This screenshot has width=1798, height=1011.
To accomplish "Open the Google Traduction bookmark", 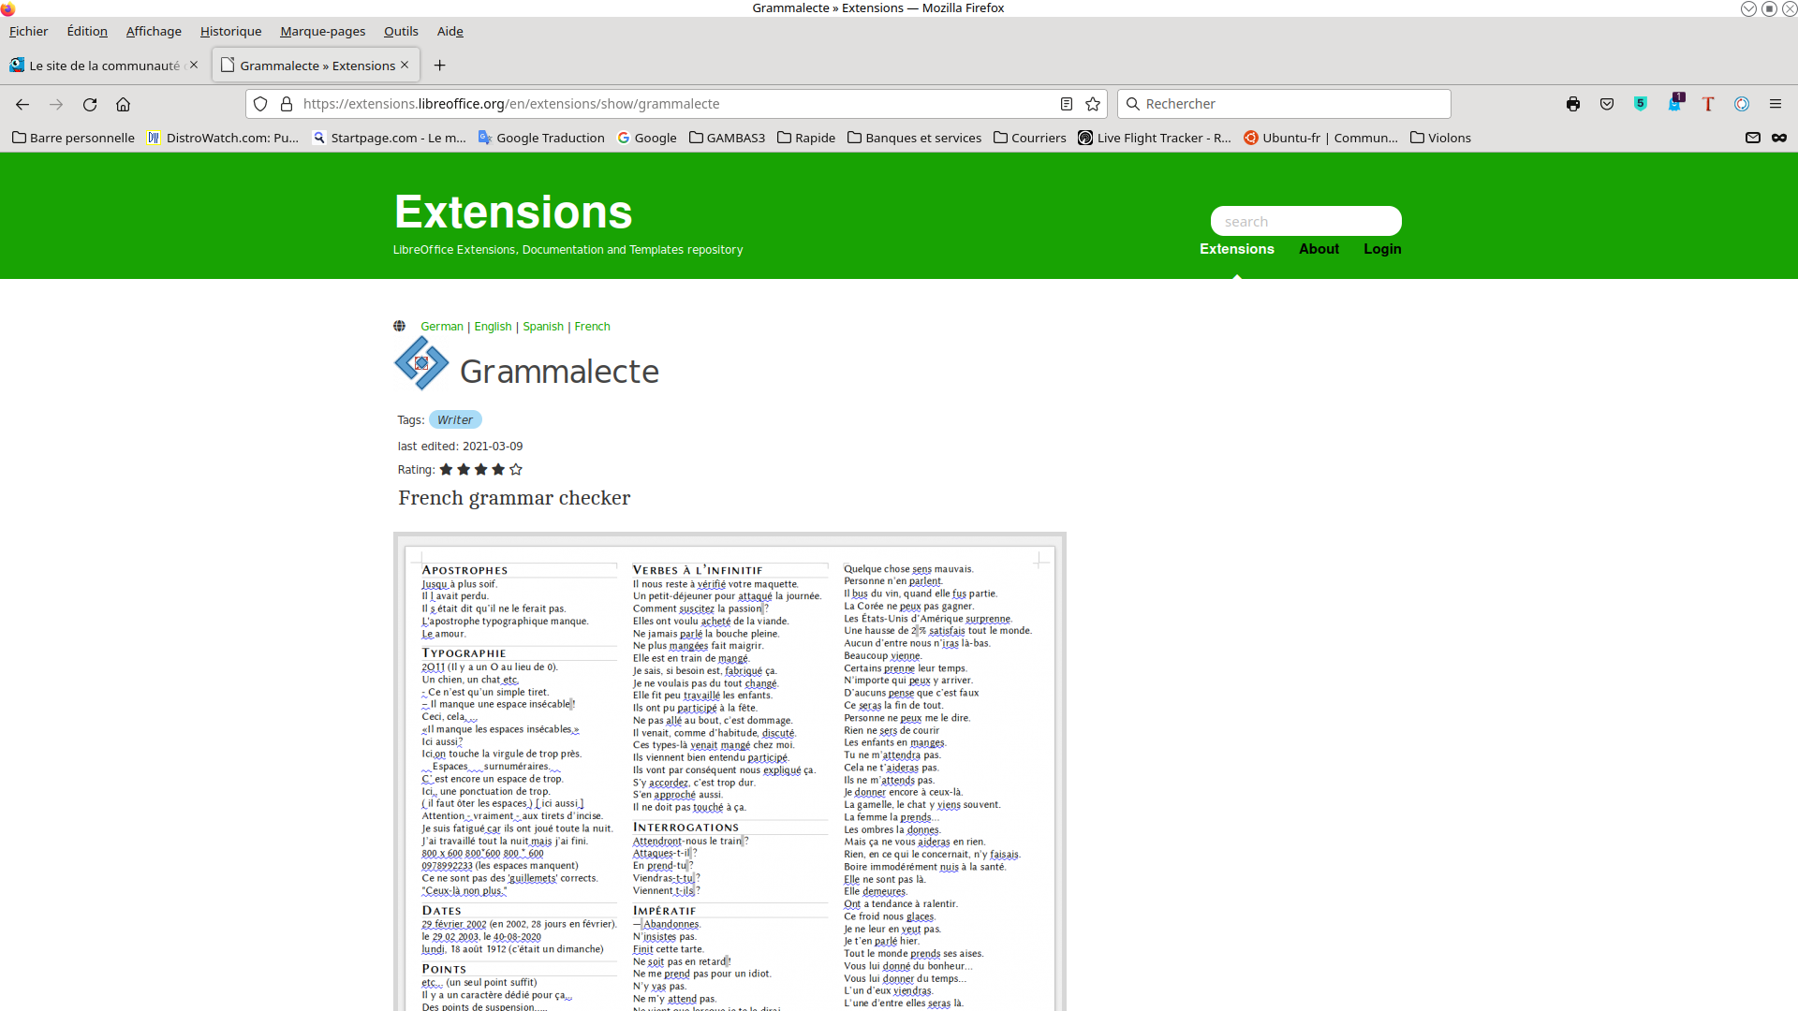I will coord(541,138).
